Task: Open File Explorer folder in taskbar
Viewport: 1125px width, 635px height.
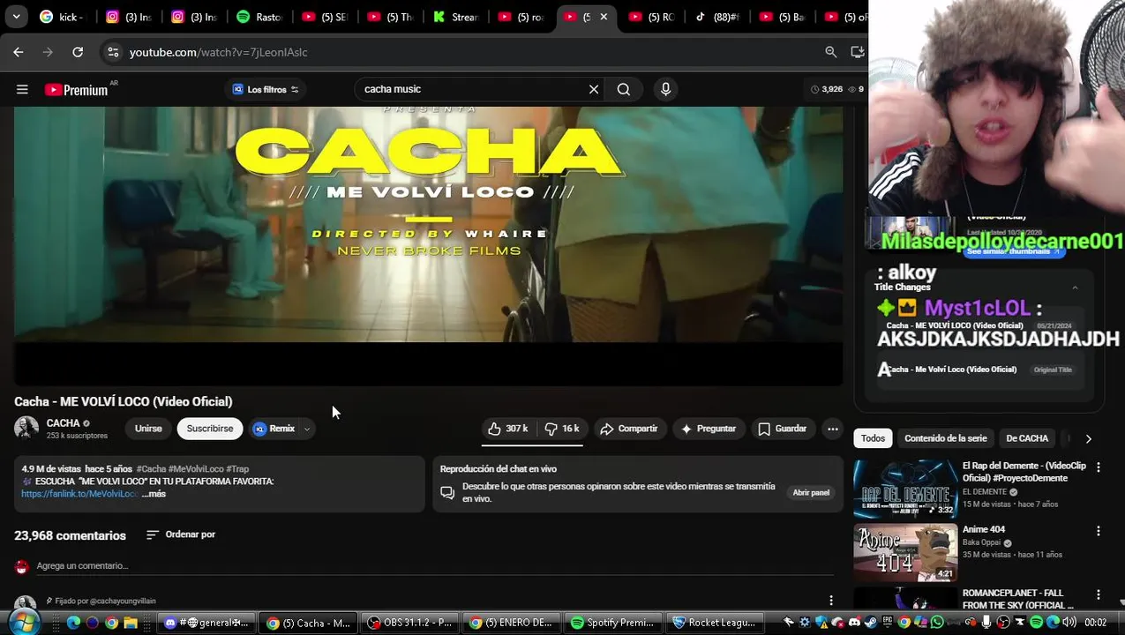Action: [x=131, y=623]
